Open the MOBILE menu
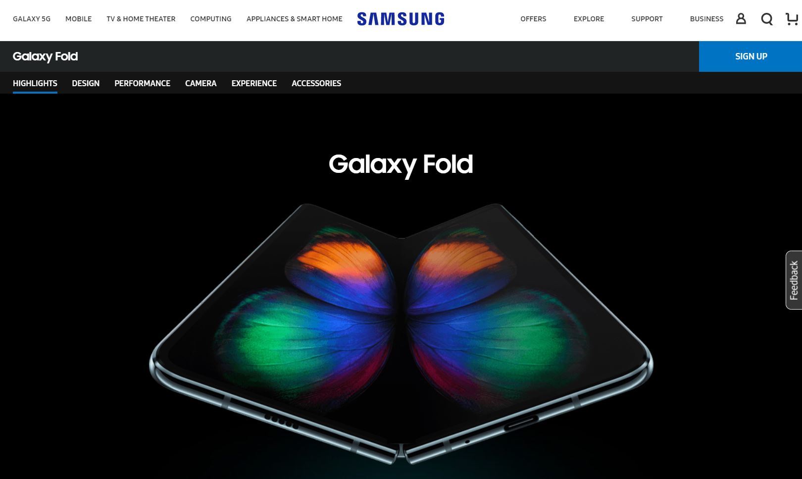Screen dimensions: 802x479 click(x=78, y=19)
